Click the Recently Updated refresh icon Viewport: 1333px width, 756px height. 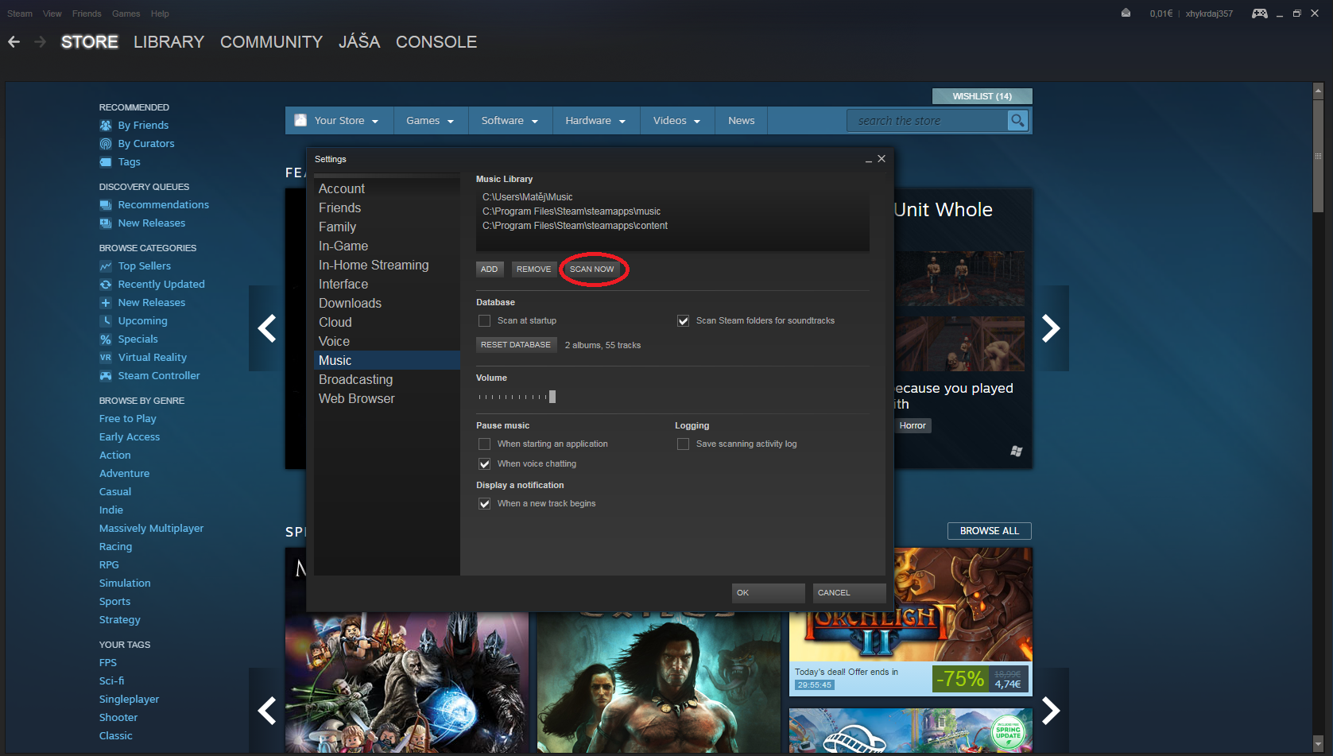[106, 285]
